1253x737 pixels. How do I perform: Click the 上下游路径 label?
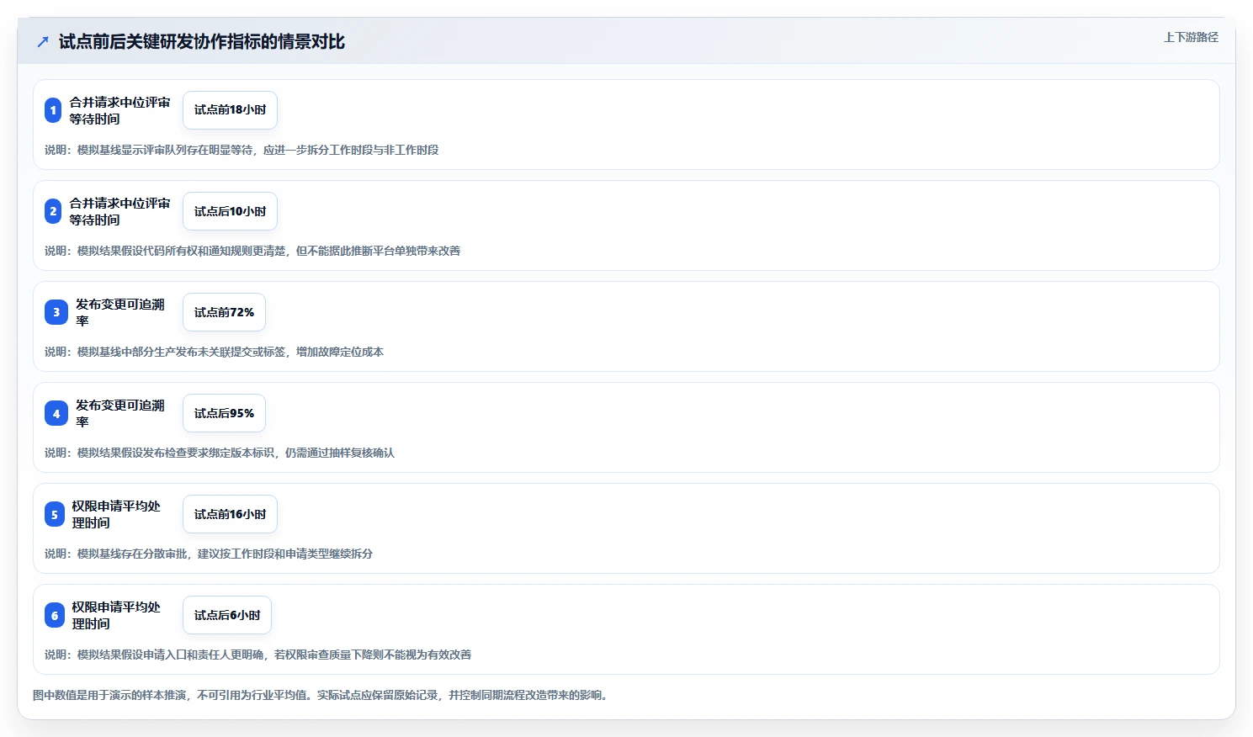[1191, 37]
